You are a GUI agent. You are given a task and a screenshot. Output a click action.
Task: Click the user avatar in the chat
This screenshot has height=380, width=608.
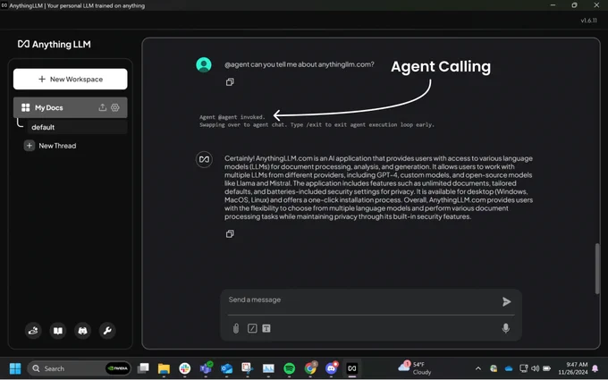(x=204, y=64)
